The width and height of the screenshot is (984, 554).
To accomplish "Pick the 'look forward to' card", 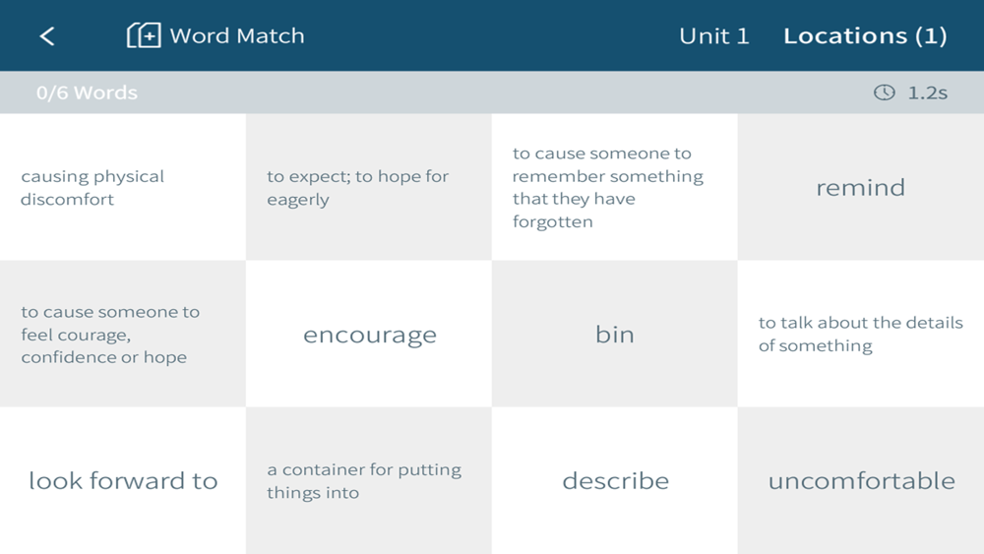I will (123, 481).
